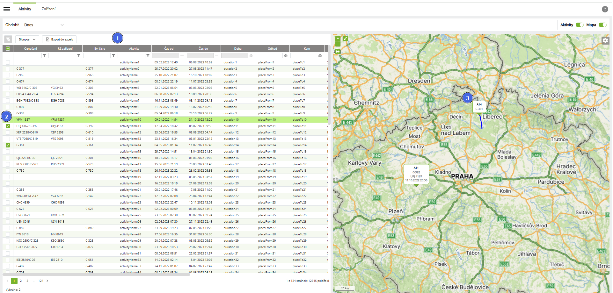Toggle the Aktivity panel switch
Viewport: 613px width, 293px height.
coord(580,25)
